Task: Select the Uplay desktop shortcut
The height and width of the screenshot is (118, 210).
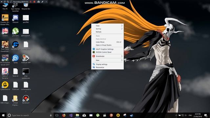Action: click(x=15, y=59)
